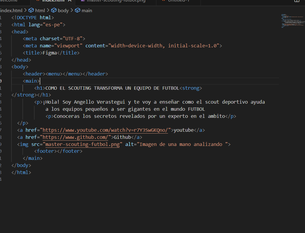Click the closing </main> tag

33,158
